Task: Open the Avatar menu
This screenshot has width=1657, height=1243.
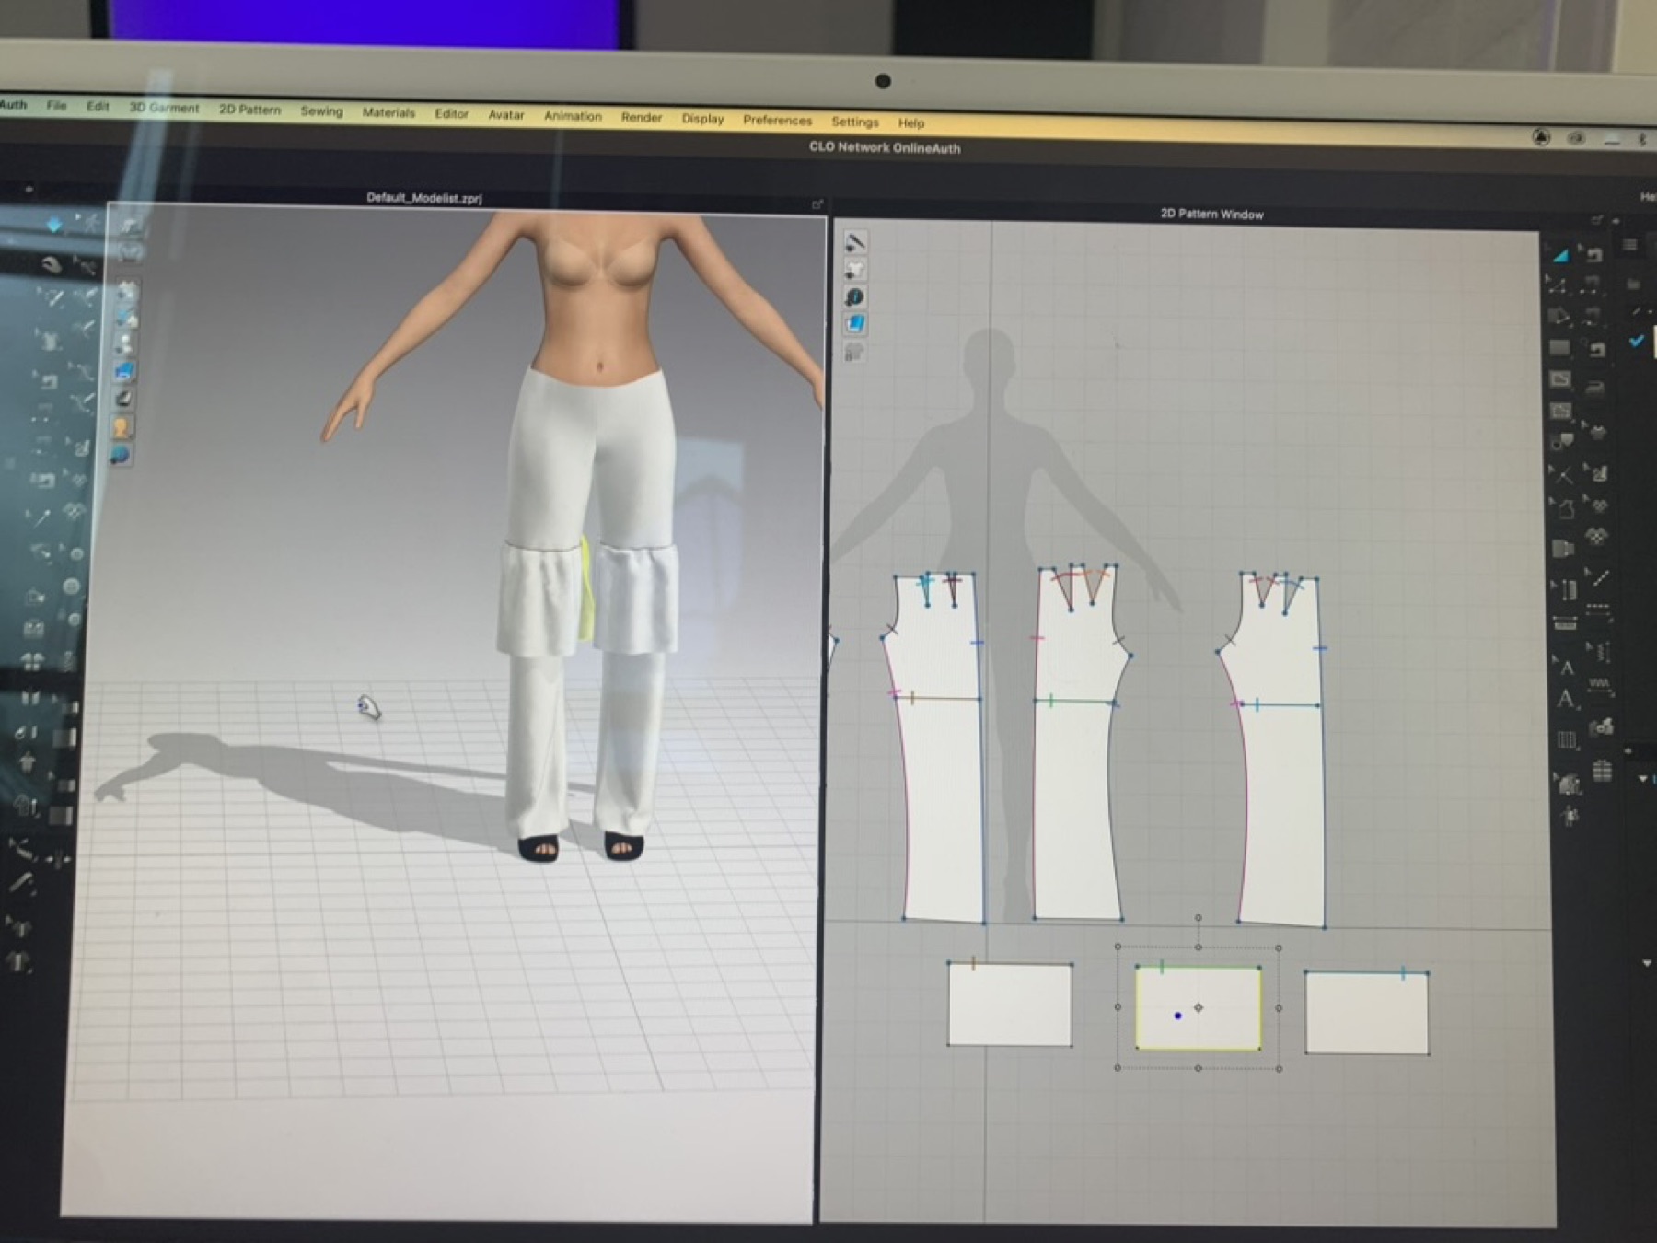Action: (506, 115)
